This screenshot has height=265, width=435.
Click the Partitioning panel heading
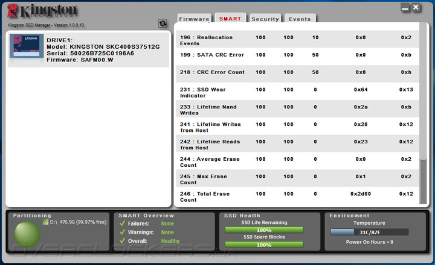[32, 216]
